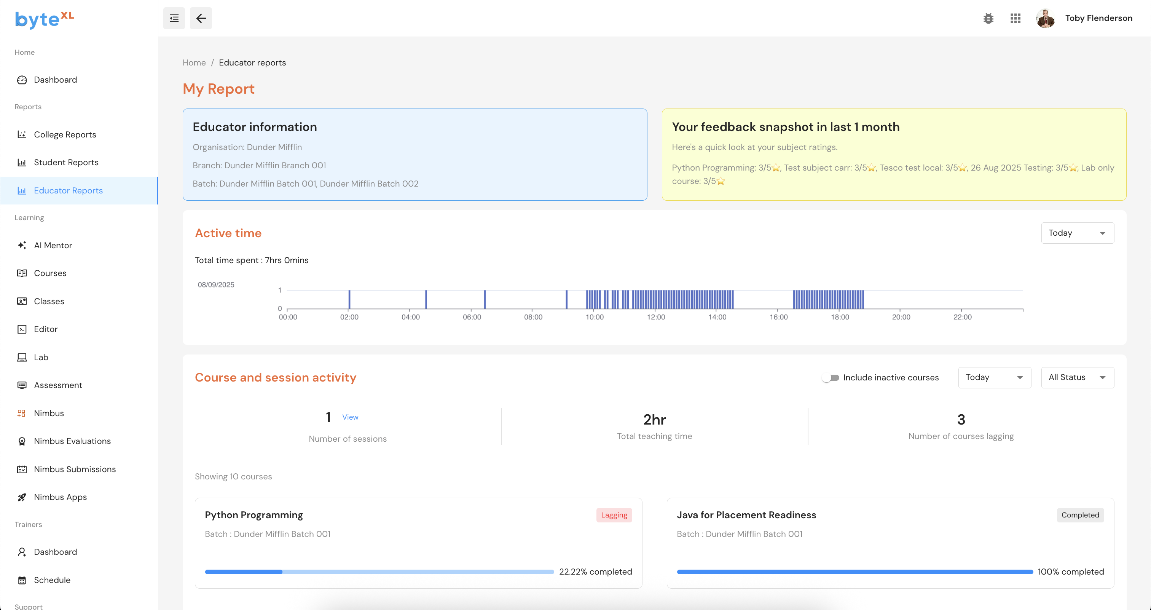This screenshot has width=1151, height=610.
Task: Collapse sidebar with menu toggle icon
Action: coord(174,18)
